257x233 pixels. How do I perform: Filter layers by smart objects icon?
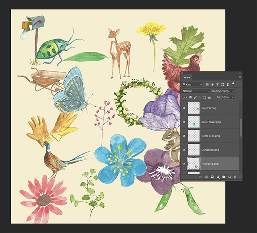coord(228,85)
